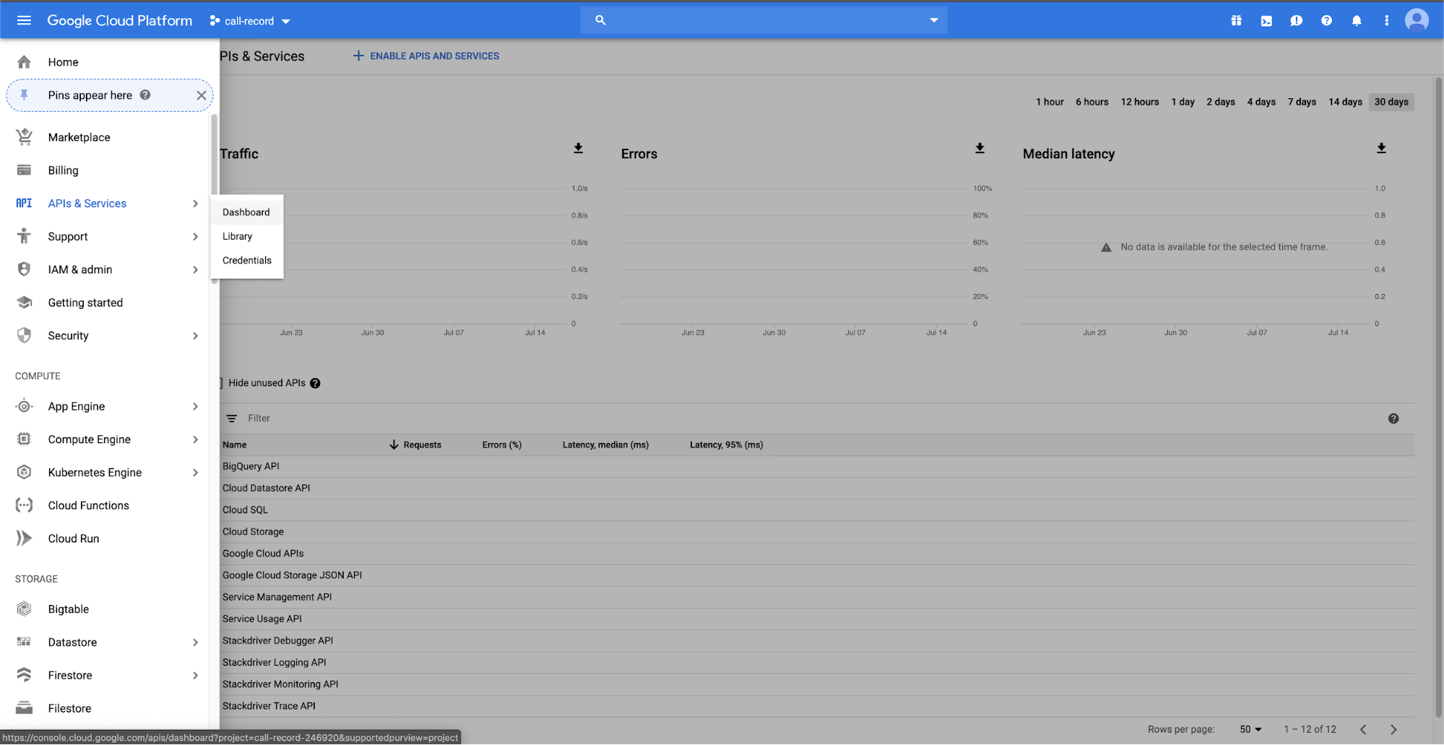Select Dashboard from the flyout menu

(246, 212)
